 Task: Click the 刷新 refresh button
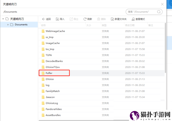tap(88, 19)
